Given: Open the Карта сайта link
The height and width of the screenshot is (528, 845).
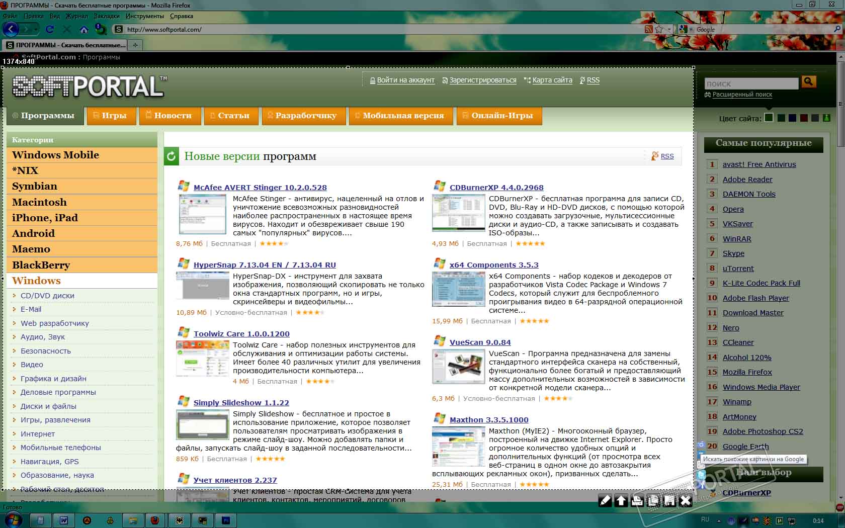Looking at the screenshot, I should pyautogui.click(x=552, y=80).
